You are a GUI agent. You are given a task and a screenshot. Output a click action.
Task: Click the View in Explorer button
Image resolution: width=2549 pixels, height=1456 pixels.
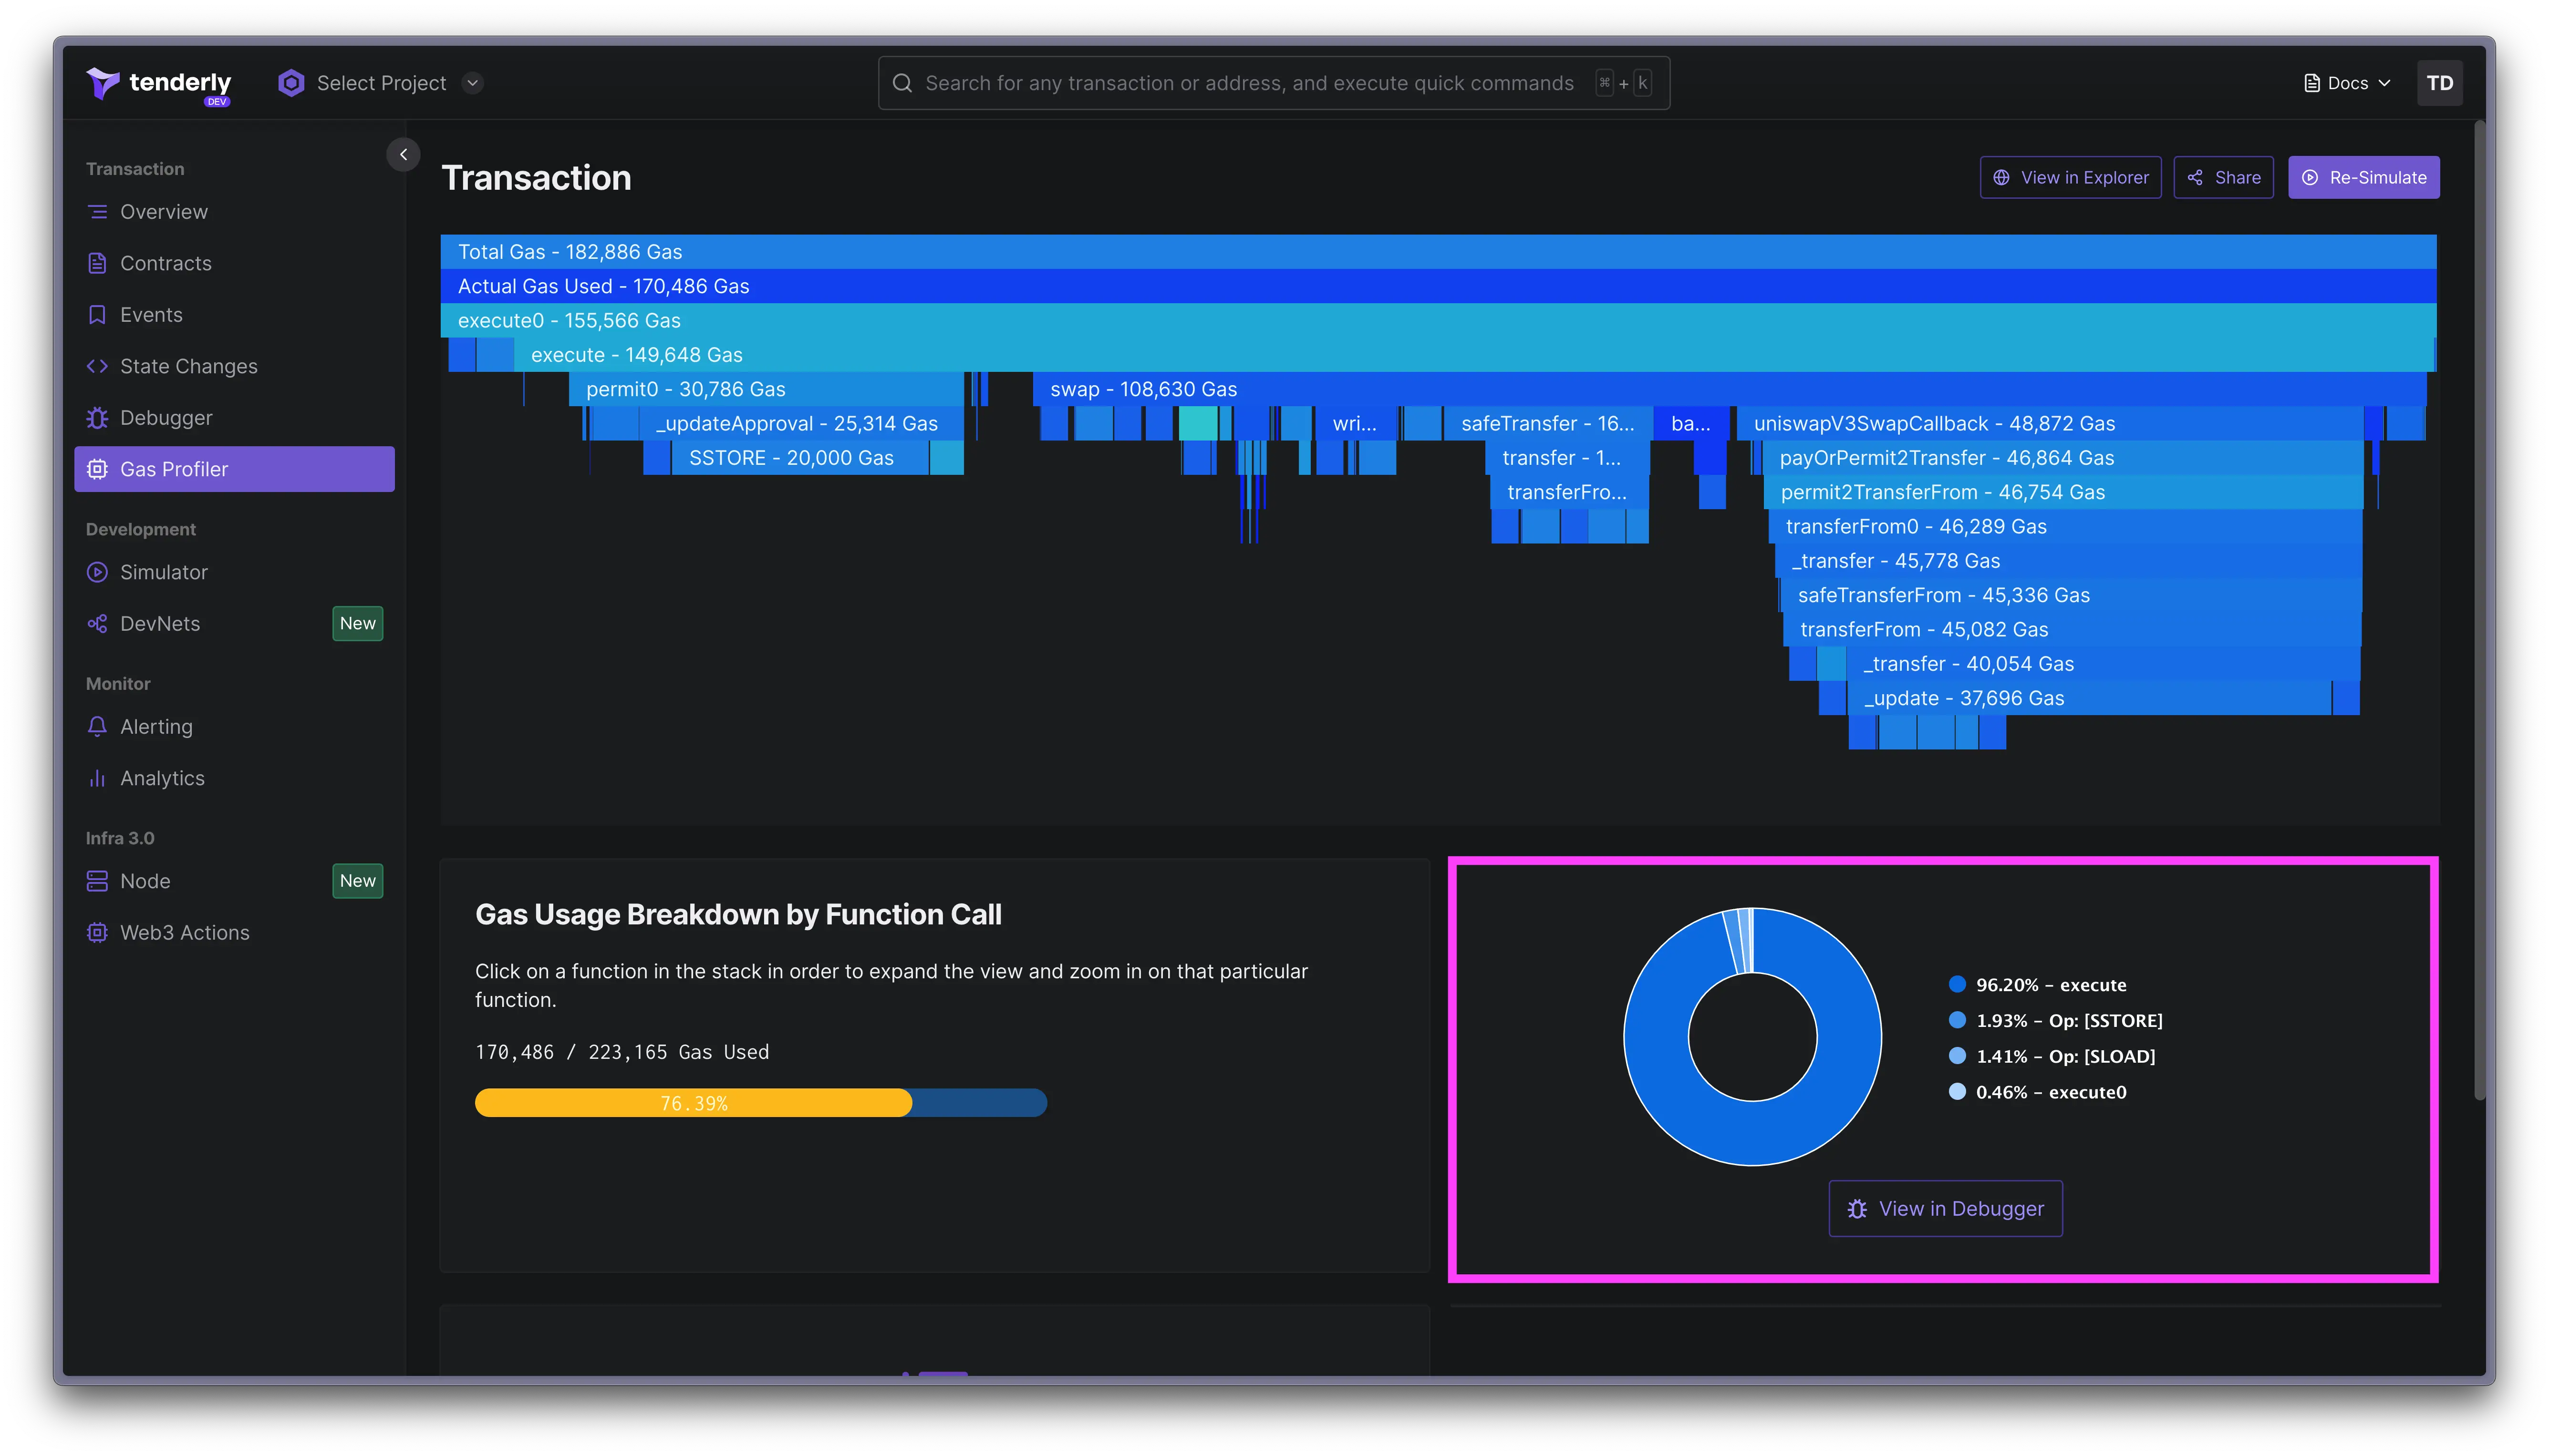[x=2070, y=178]
